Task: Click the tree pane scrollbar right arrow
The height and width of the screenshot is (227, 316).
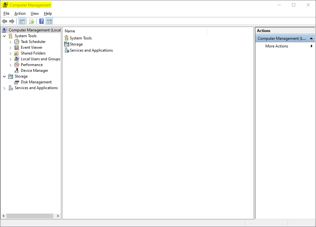Action: tap(58, 216)
